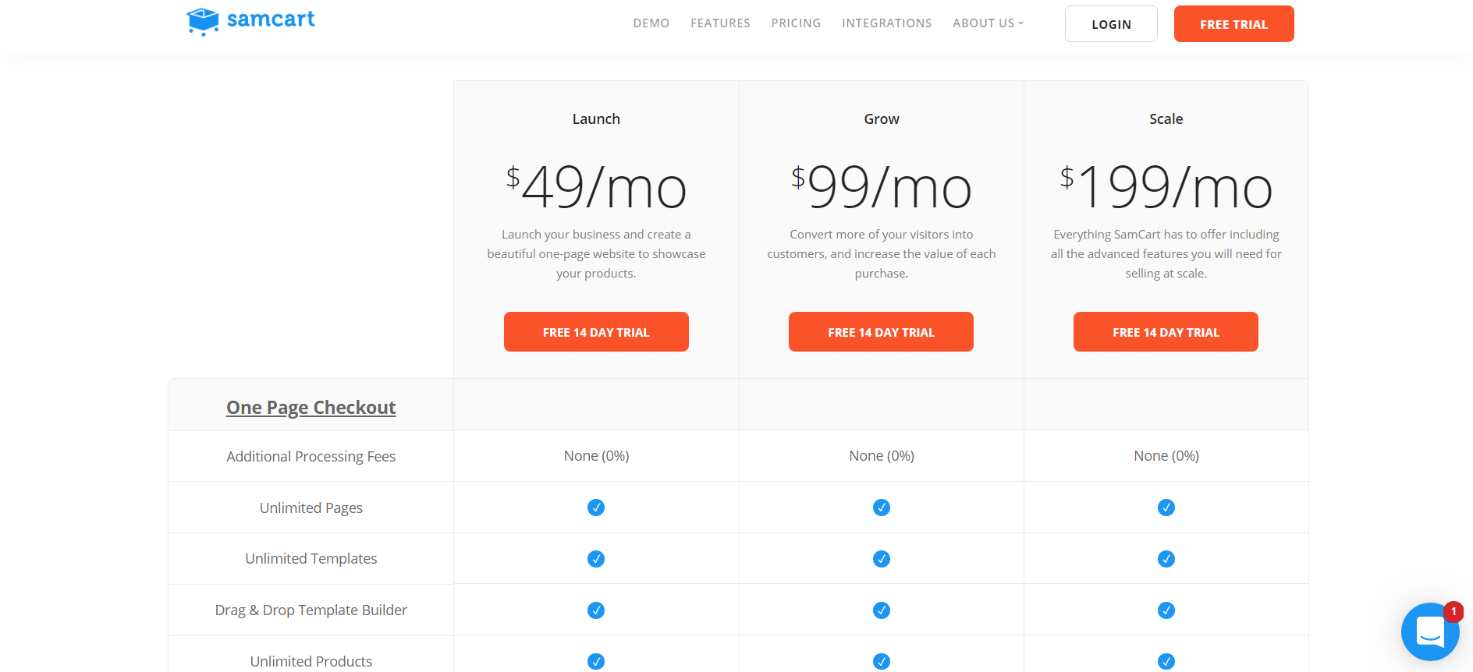Click the header Free Trial button
The width and height of the screenshot is (1473, 672).
click(1234, 24)
